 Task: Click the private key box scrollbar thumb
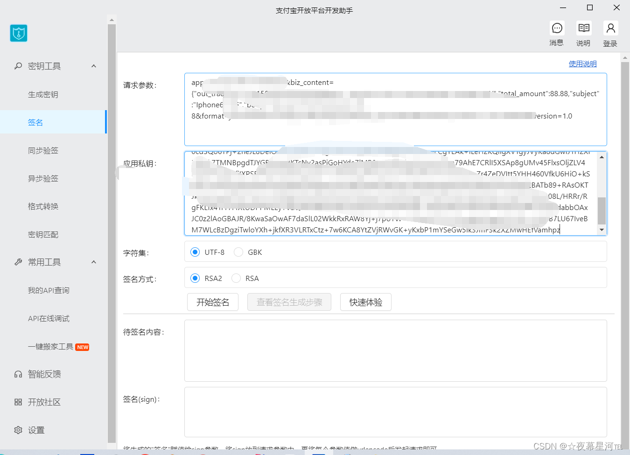tap(602, 211)
